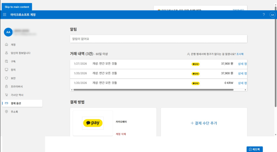Screen dimensions: 277x152
Task: Open the AA account avatar in header
Action: [x=272, y=15]
